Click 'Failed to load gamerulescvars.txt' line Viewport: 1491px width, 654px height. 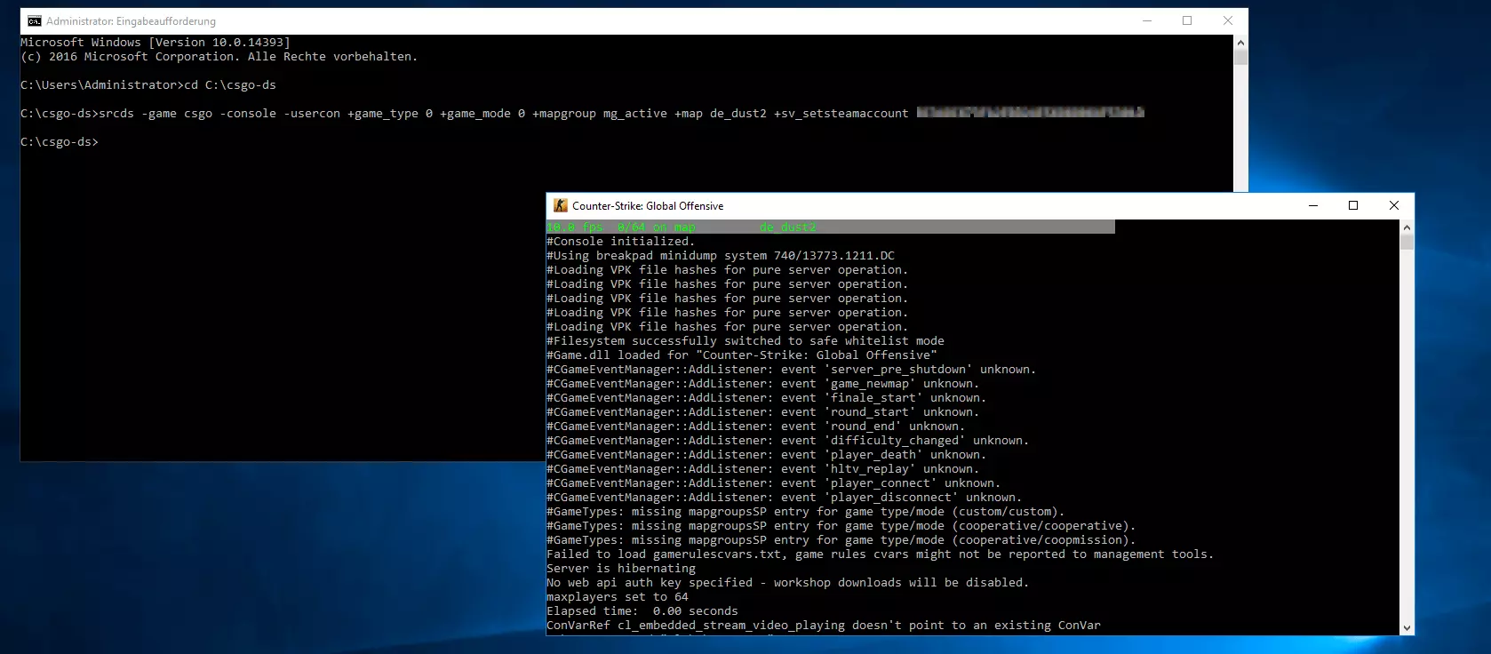point(881,554)
